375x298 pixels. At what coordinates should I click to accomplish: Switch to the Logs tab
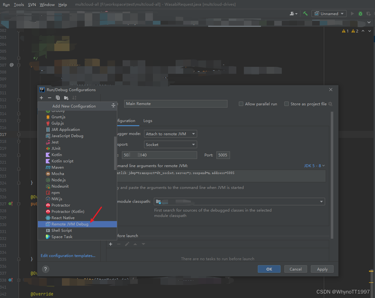148,121
